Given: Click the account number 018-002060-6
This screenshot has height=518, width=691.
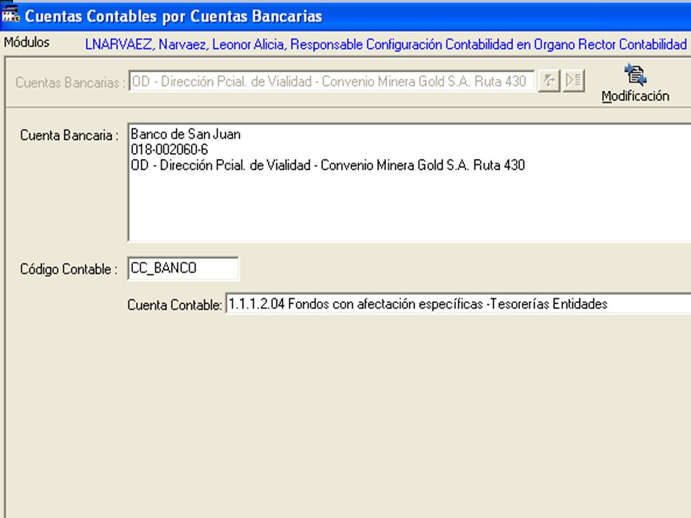Looking at the screenshot, I should coord(169,150).
